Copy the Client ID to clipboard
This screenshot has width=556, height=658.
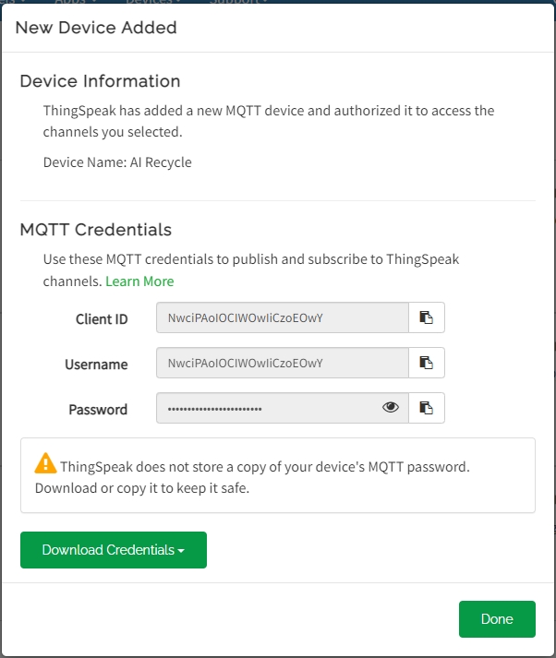click(x=426, y=317)
